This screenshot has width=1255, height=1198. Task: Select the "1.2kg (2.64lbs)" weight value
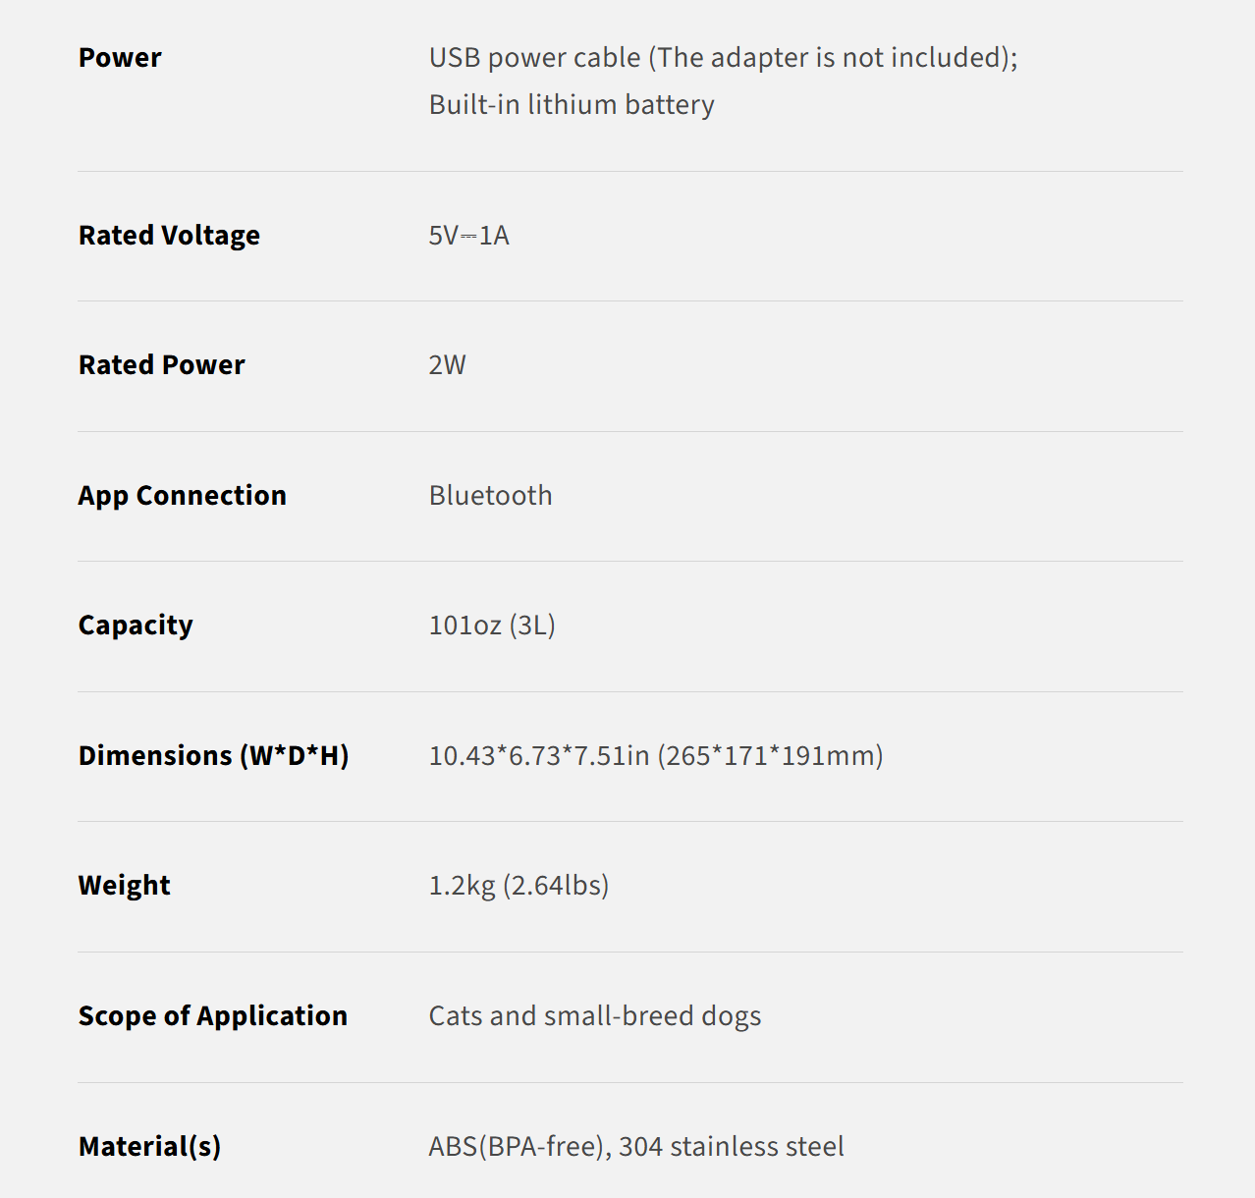pos(518,886)
